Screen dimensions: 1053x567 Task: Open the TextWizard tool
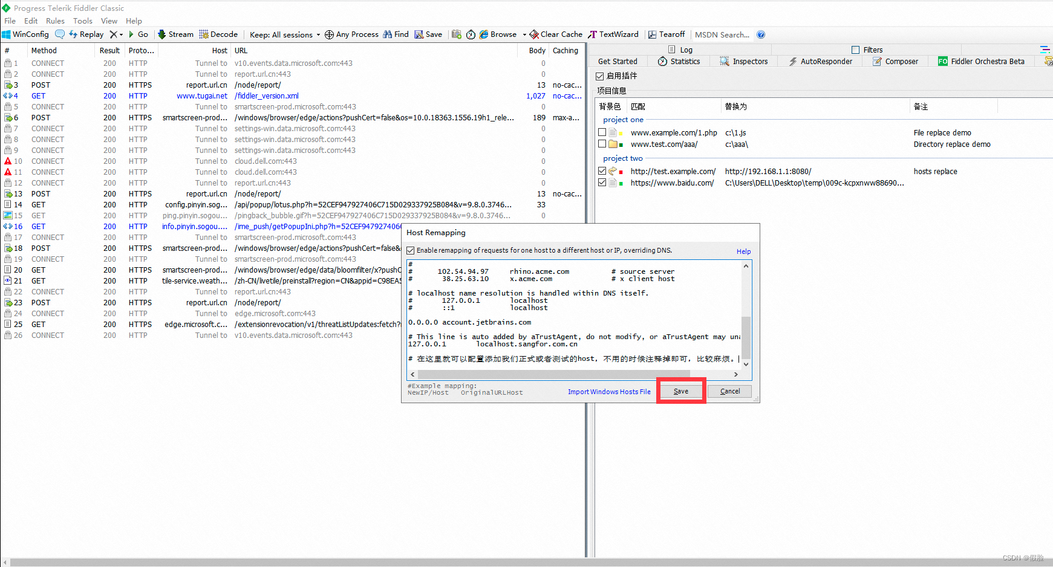[x=613, y=34]
